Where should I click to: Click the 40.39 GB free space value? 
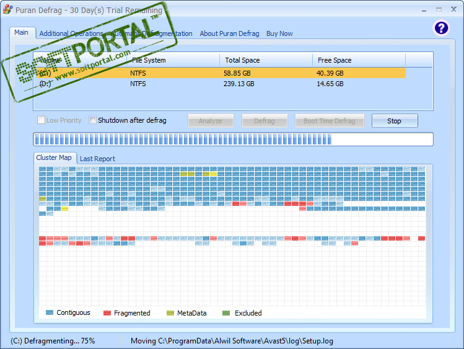(x=330, y=73)
